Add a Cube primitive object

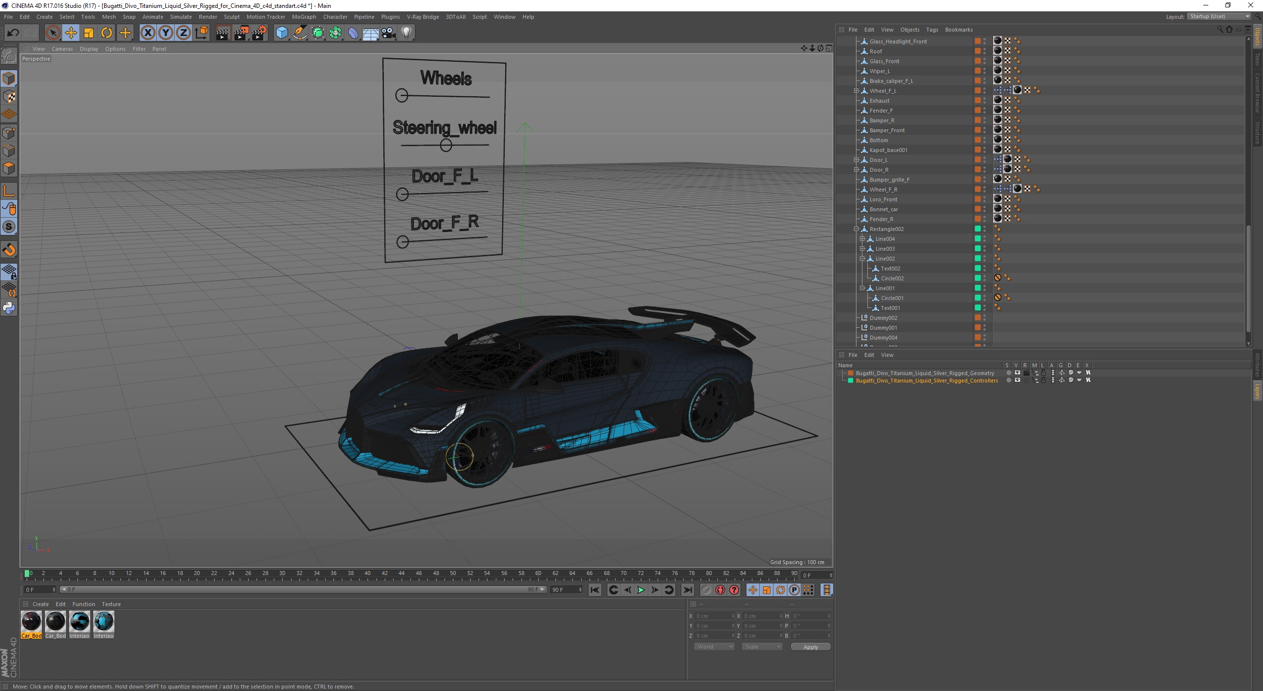tap(282, 33)
